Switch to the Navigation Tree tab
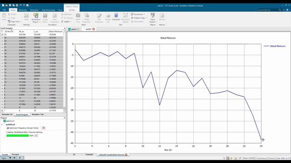The width and height of the screenshot is (291, 163). 37,115
